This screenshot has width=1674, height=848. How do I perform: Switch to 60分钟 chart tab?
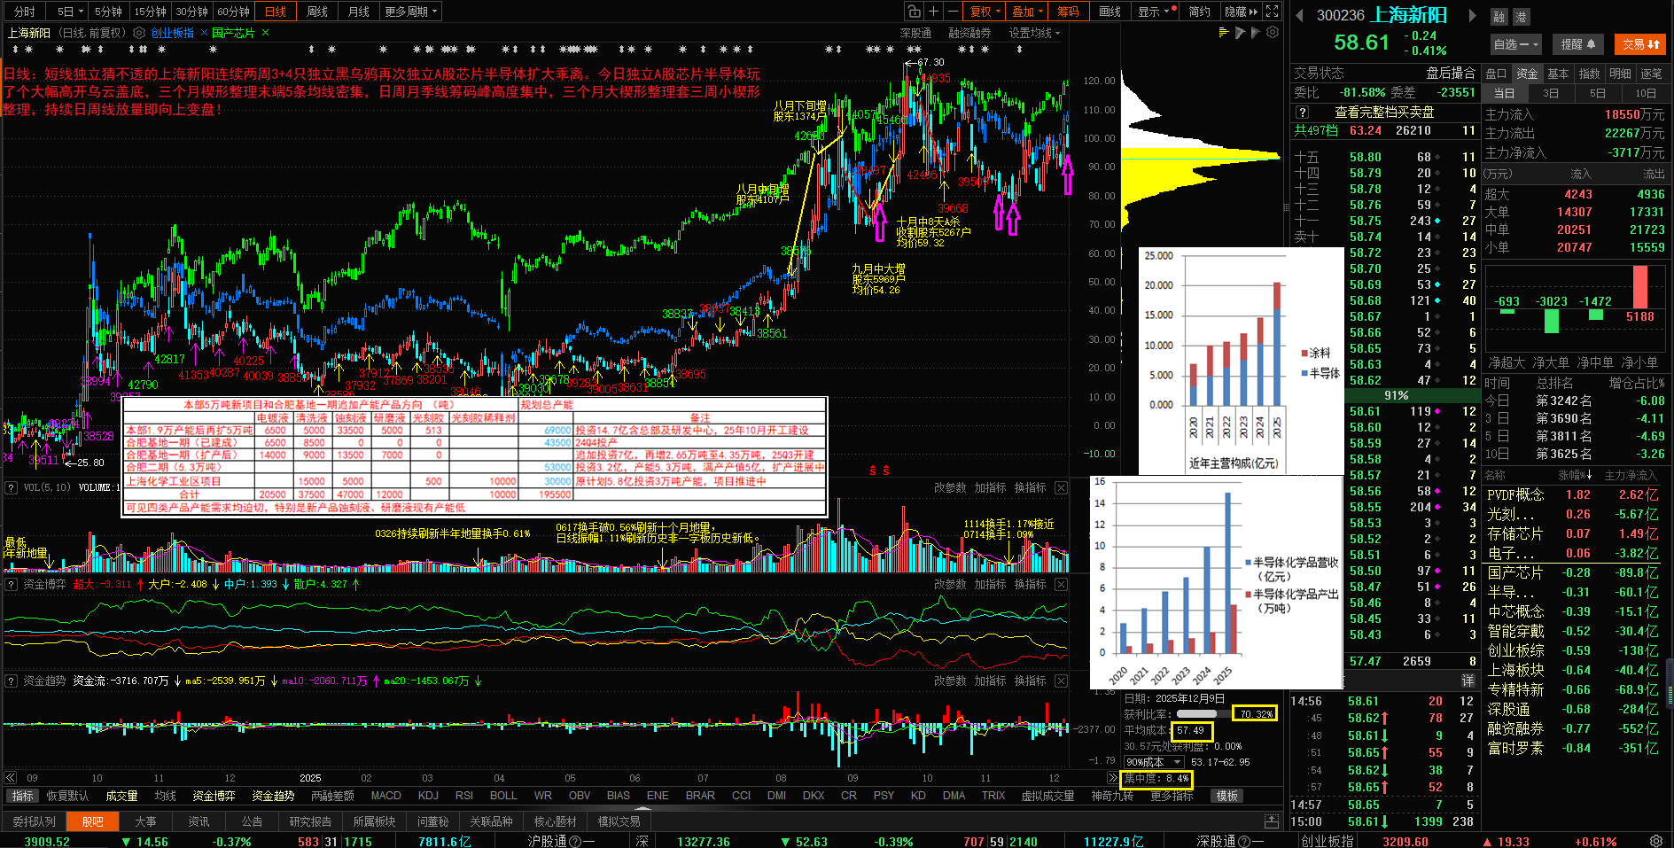click(x=234, y=12)
